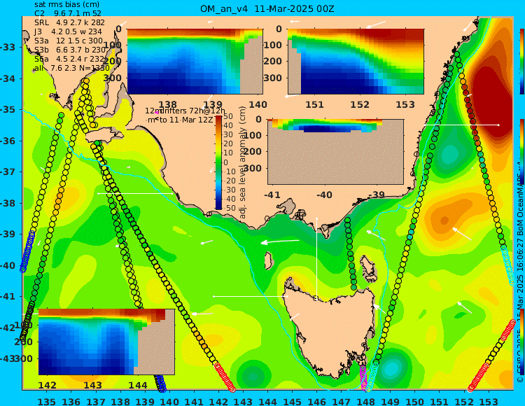Image resolution: width=525 pixels, height=406 pixels.
Task: Click the 50 tick atop the anomaly colorbar
Action: [228, 116]
